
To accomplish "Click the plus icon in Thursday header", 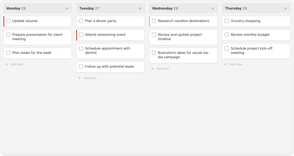I will 286,8.
